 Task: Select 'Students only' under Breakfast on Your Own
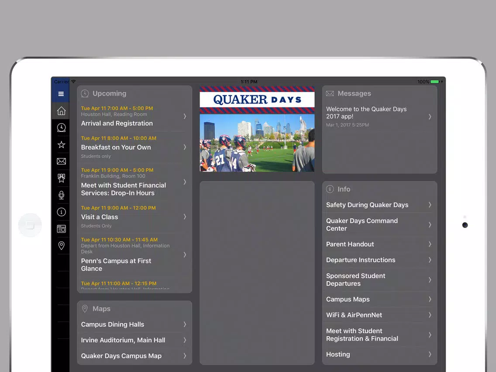96,156
